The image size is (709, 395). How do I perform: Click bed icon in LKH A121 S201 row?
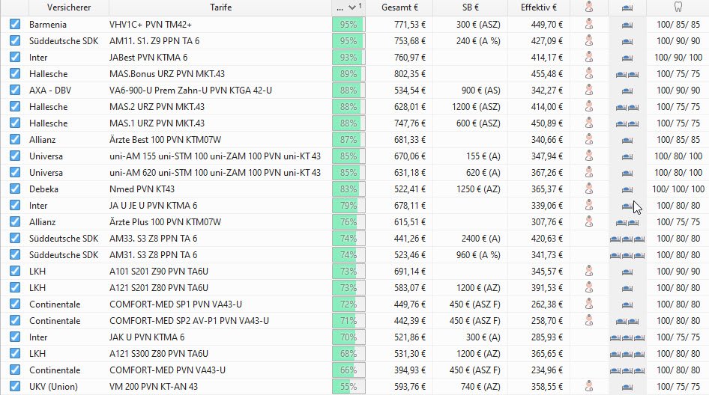627,289
